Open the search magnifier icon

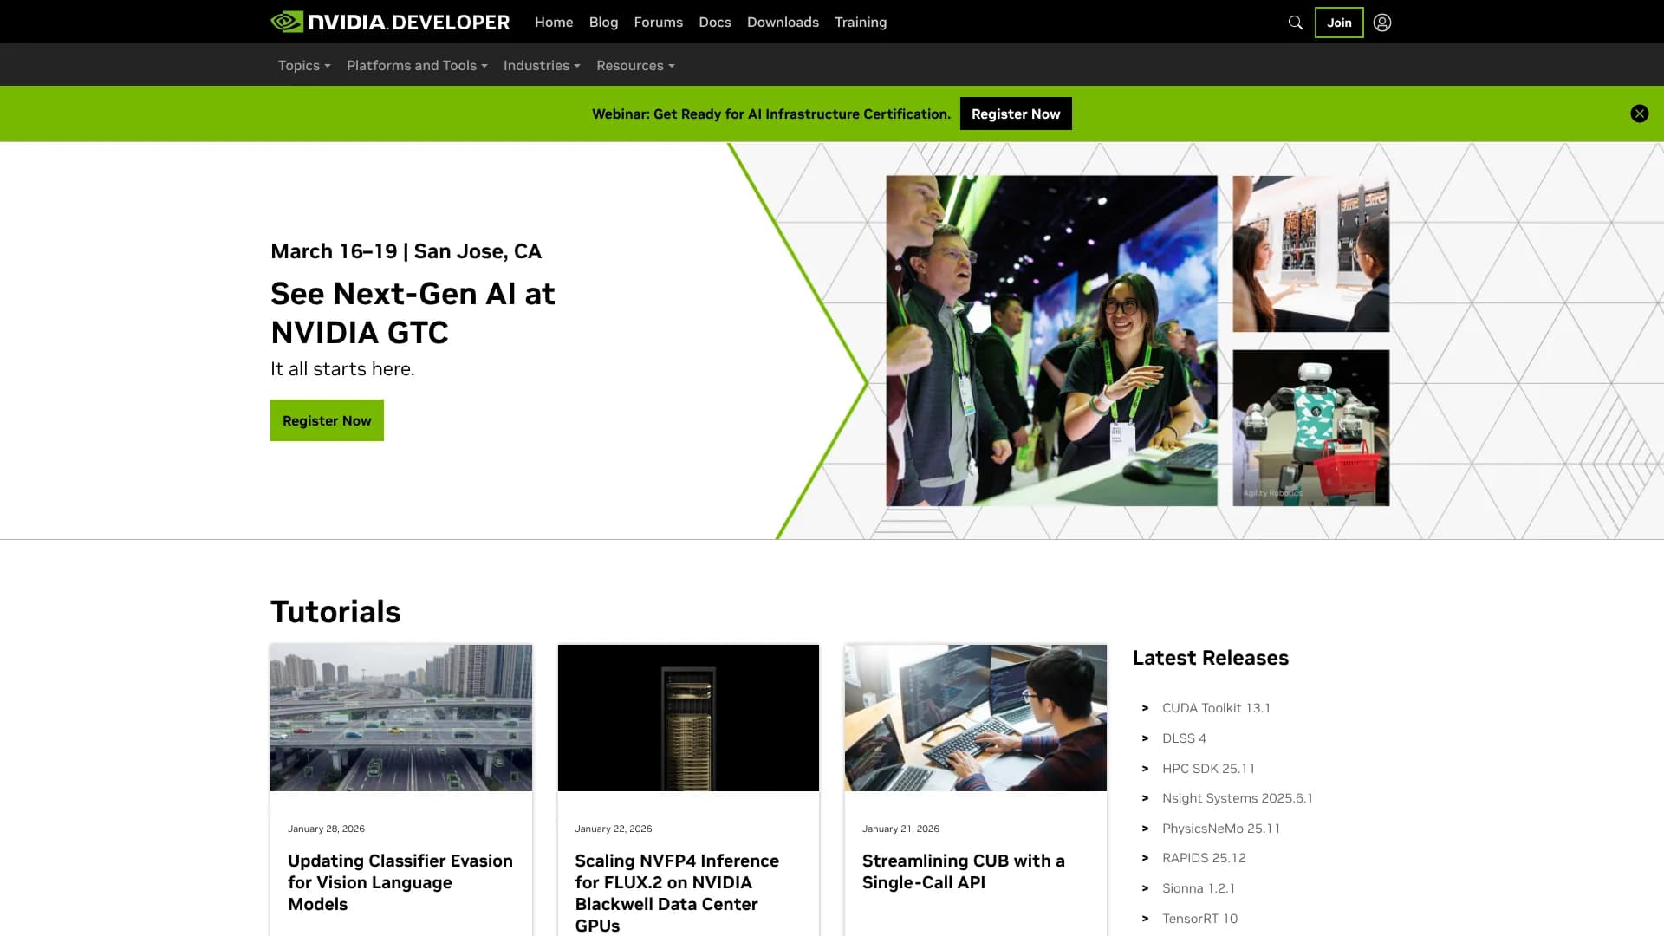point(1295,22)
